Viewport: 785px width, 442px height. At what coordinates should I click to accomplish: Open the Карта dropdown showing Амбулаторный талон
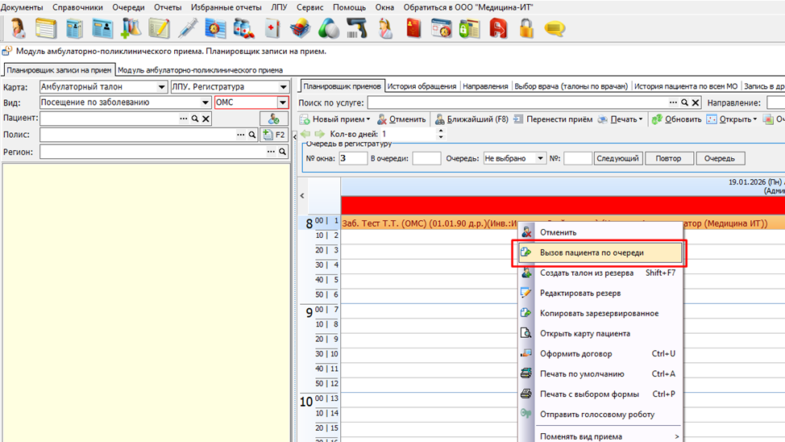point(161,87)
